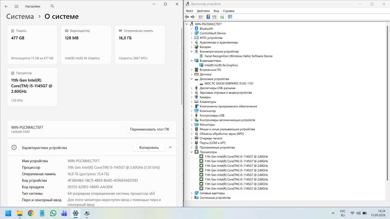Open the Вид menu

click(216, 11)
